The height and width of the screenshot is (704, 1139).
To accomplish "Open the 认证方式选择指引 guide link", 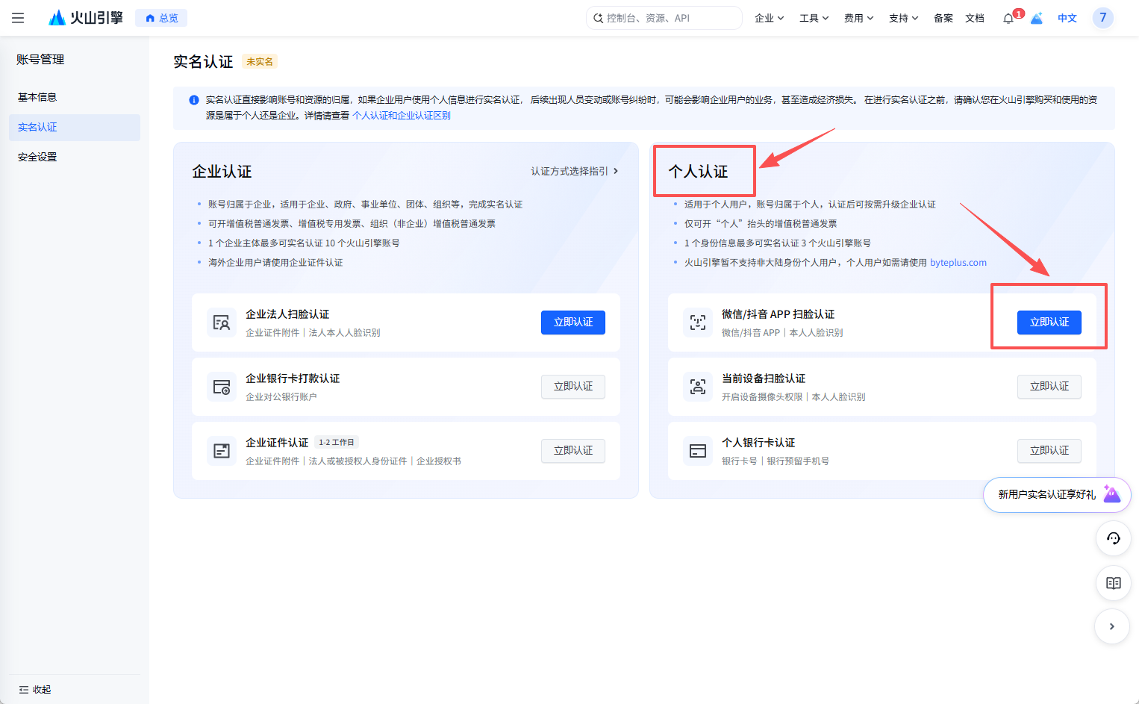I will [x=575, y=171].
